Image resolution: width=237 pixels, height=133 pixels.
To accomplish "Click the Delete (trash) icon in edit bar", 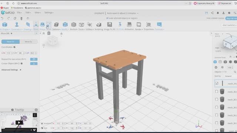I will coord(21,18).
